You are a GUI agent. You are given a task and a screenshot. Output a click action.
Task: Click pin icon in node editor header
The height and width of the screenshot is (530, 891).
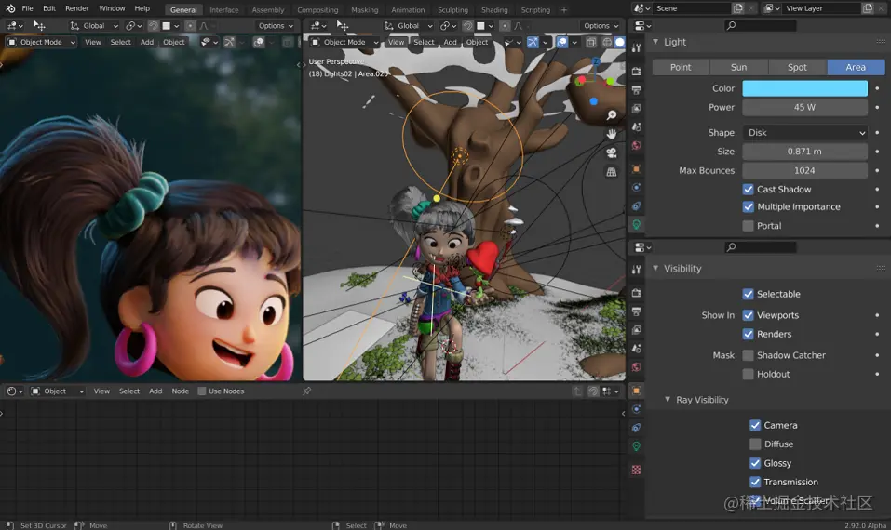point(307,391)
